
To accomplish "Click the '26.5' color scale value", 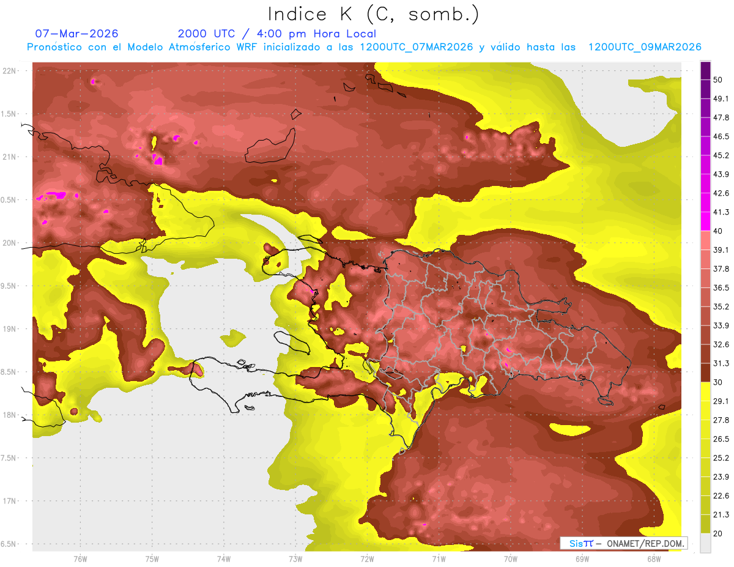I will coord(721,439).
